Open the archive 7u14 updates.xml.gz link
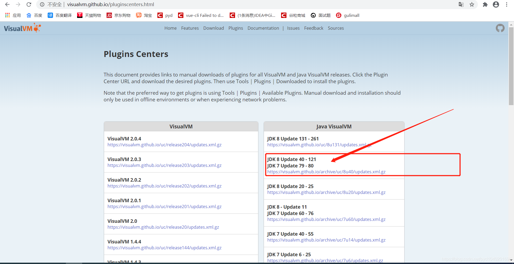Viewport: 514px width, 264px height. [326, 240]
